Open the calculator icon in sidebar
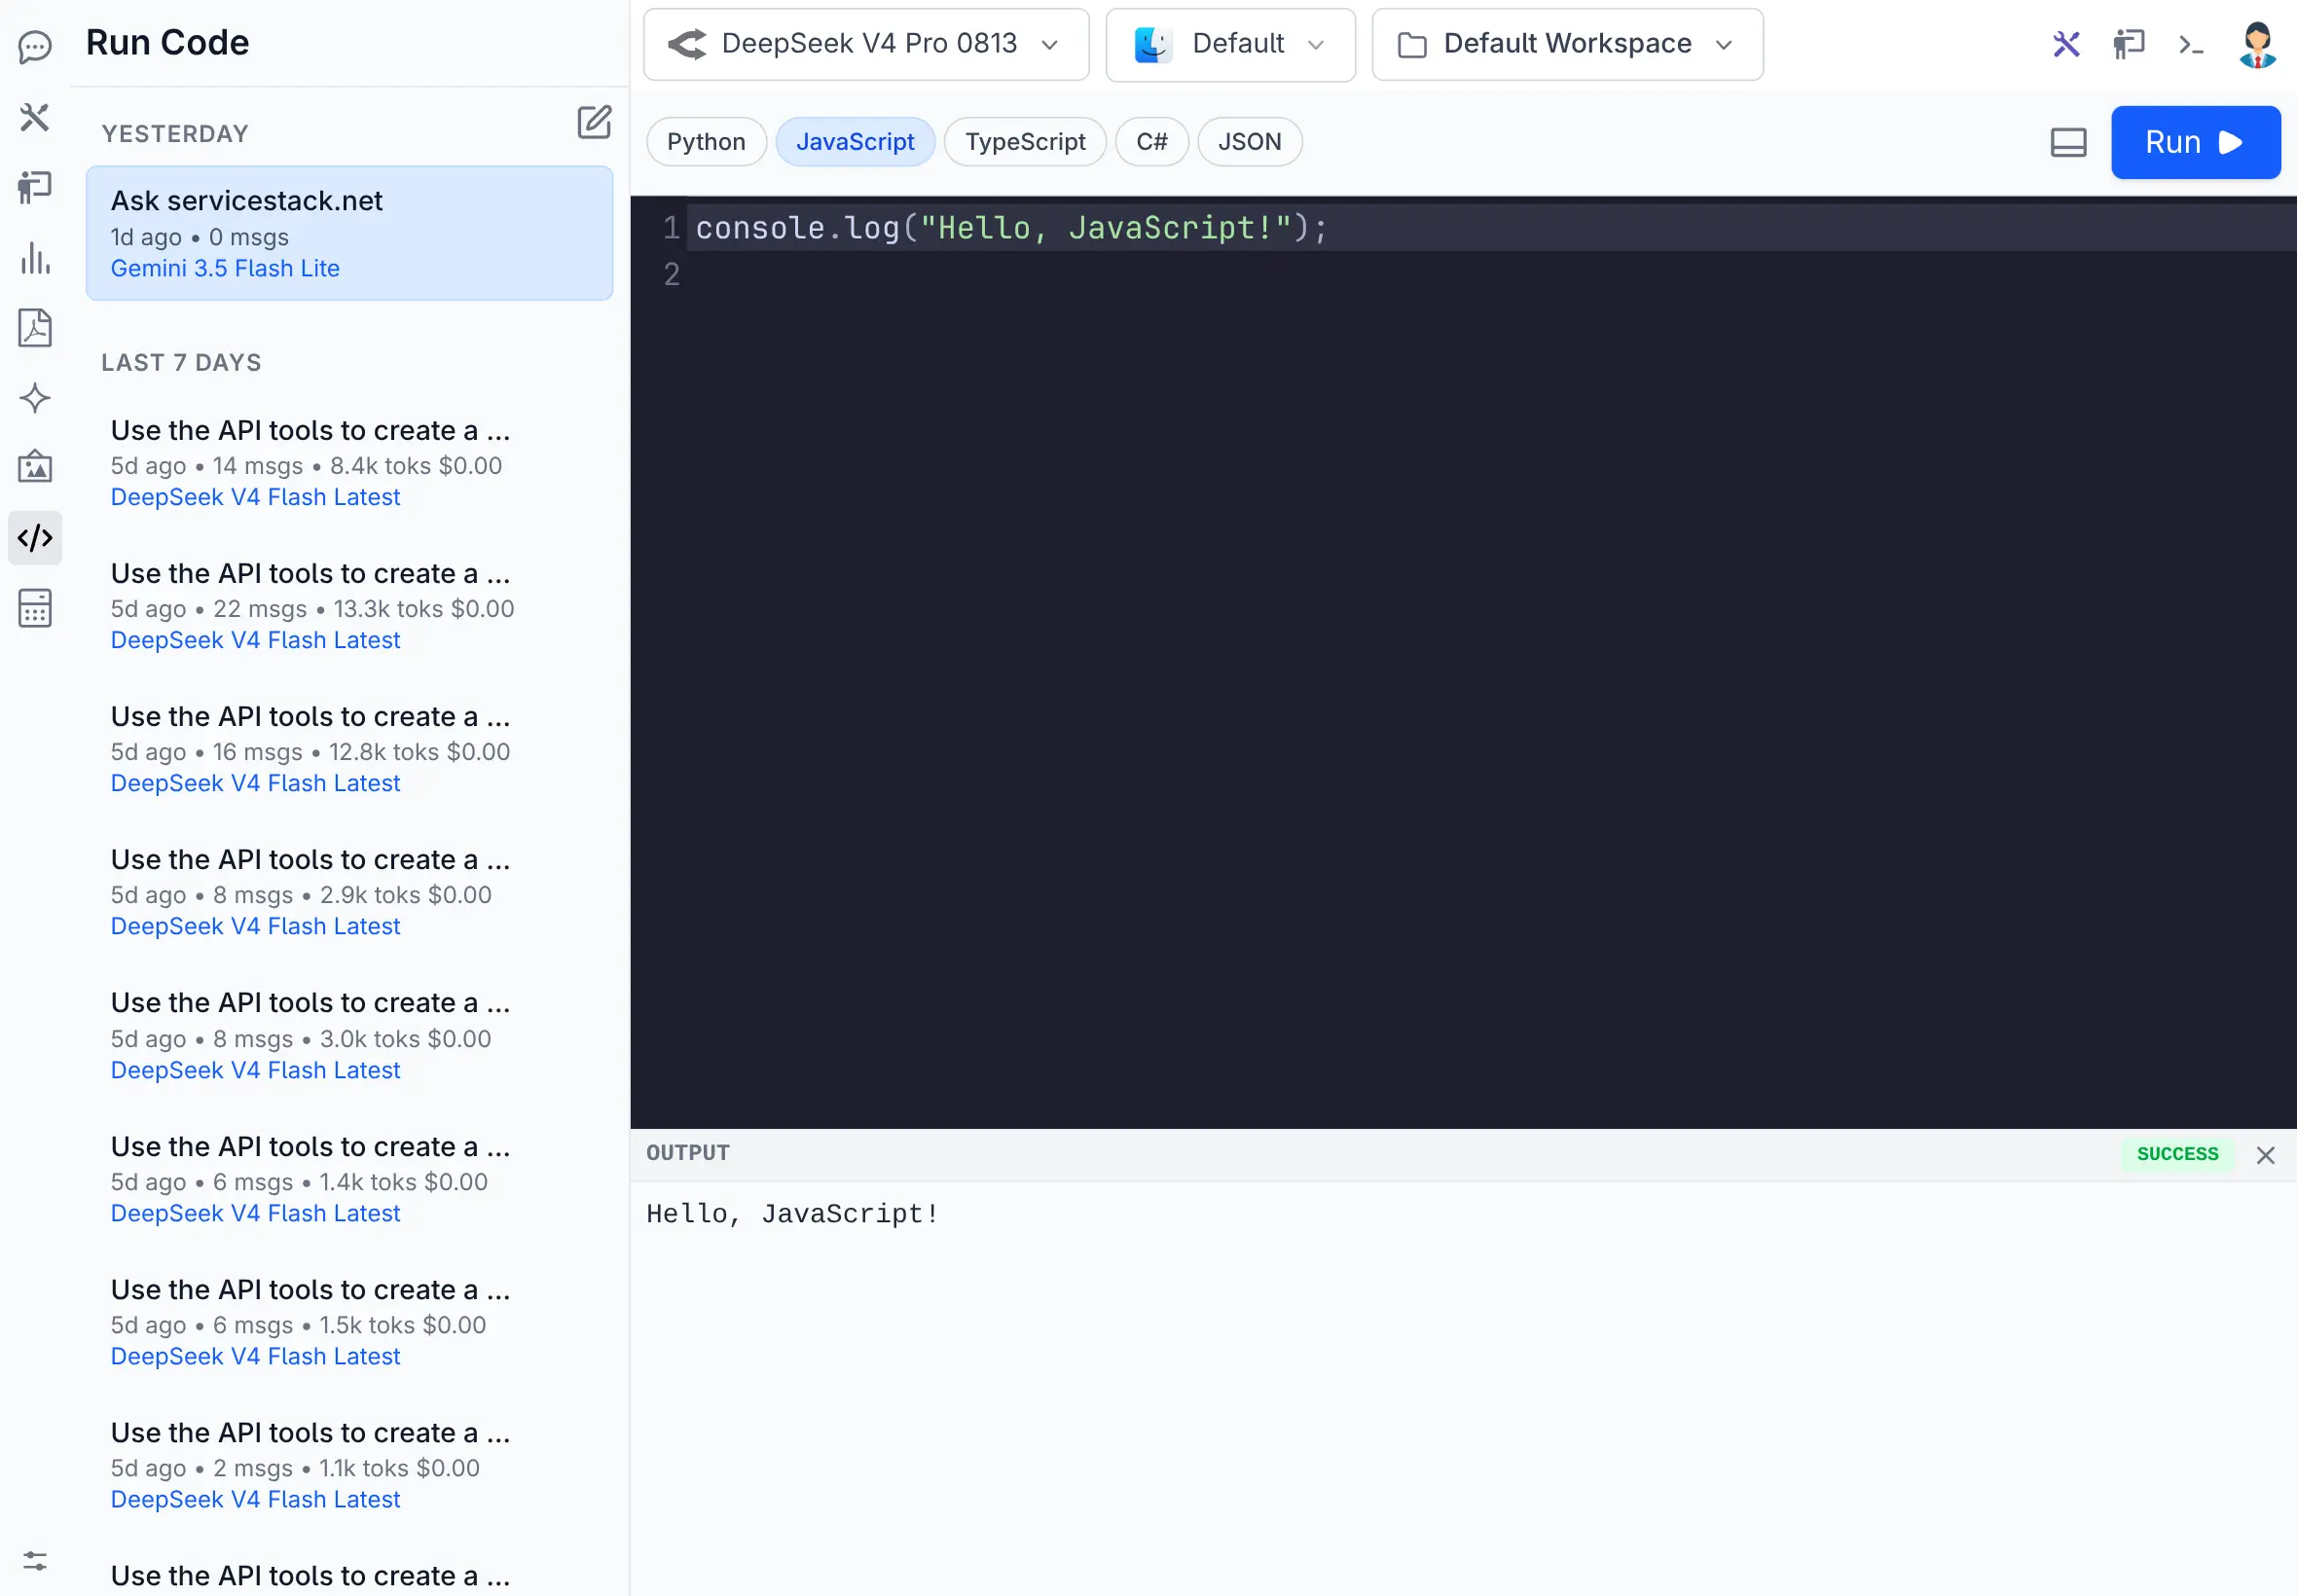2297x1596 pixels. pyautogui.click(x=35, y=608)
